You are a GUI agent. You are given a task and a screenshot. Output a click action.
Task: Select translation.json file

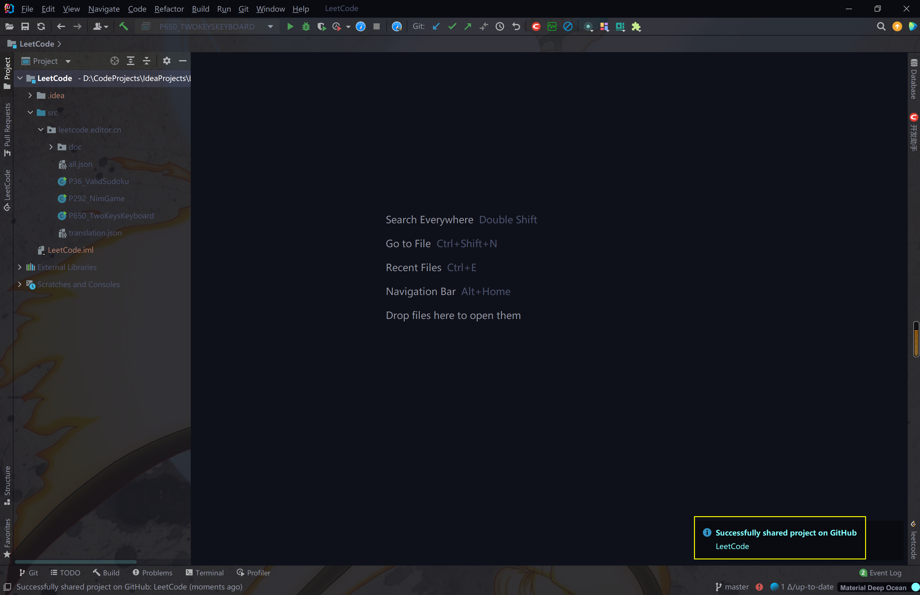click(95, 233)
